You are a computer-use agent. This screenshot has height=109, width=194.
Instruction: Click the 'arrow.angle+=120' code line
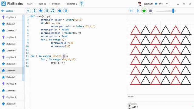[x=62, y=43]
